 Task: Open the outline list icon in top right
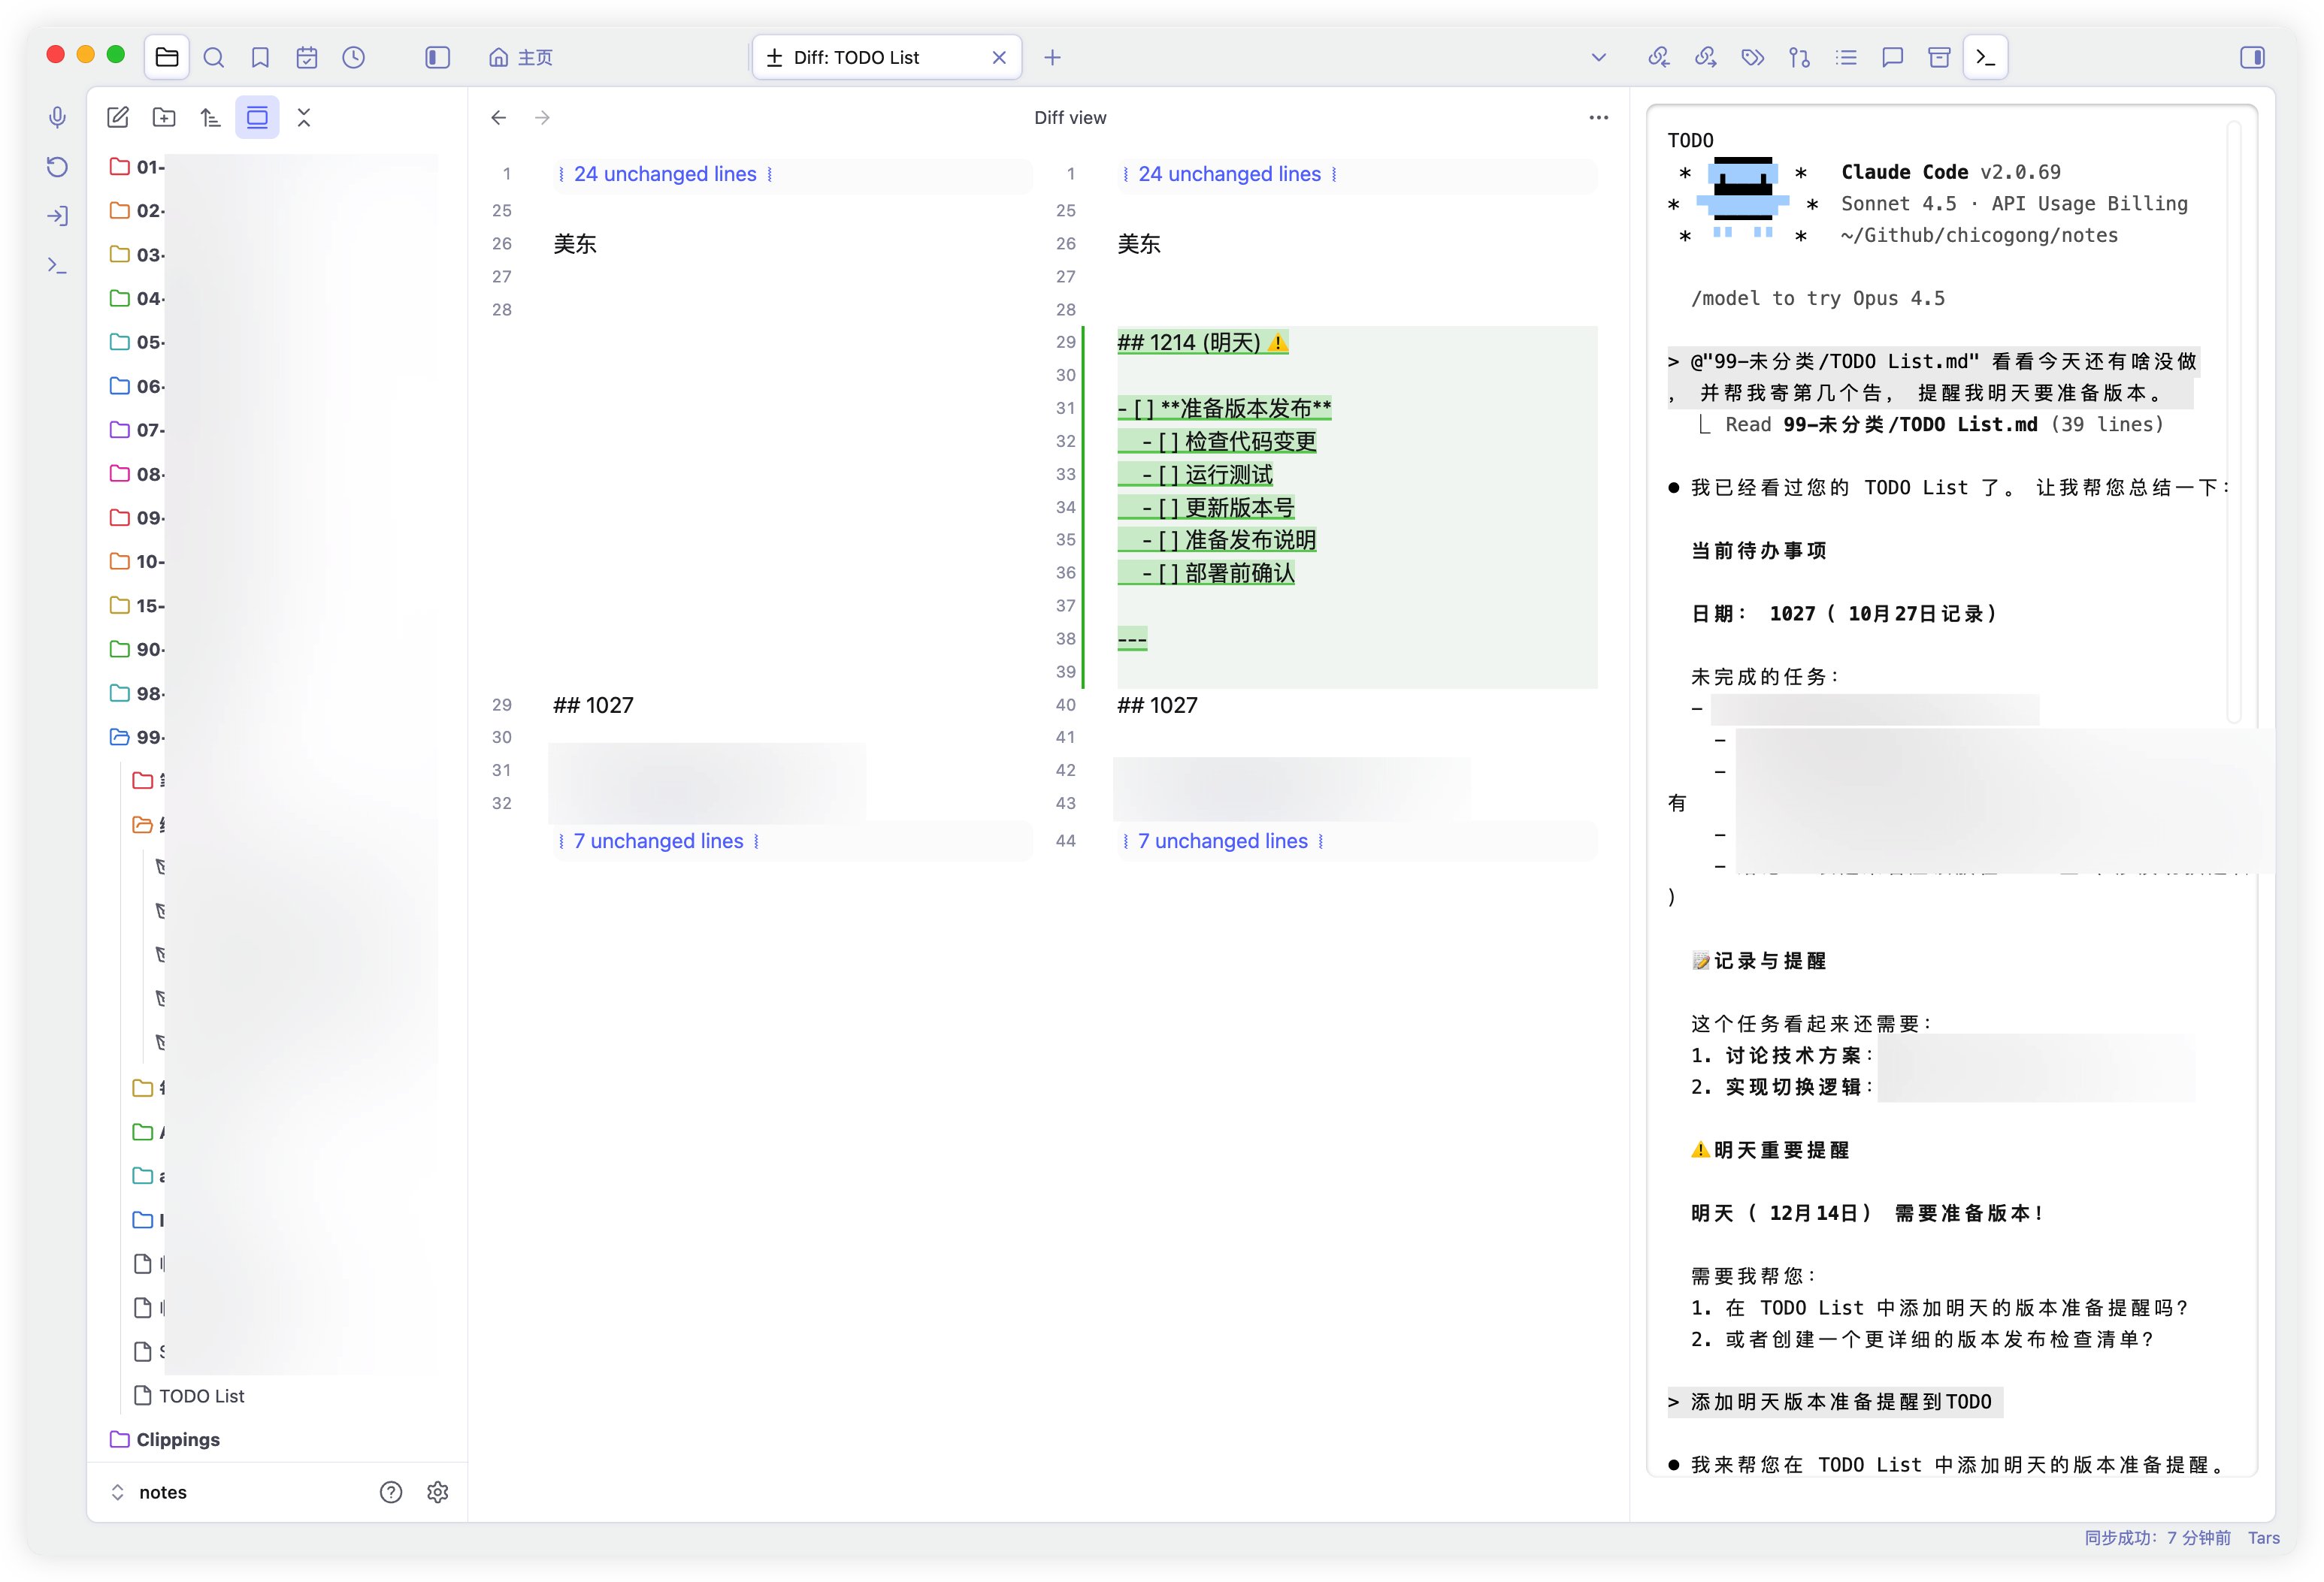click(x=1846, y=58)
